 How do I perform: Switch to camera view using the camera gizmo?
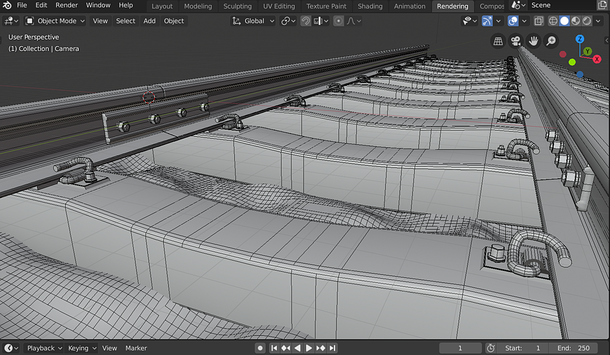pyautogui.click(x=515, y=41)
